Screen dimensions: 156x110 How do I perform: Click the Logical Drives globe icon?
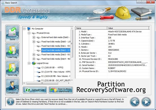[34, 63]
